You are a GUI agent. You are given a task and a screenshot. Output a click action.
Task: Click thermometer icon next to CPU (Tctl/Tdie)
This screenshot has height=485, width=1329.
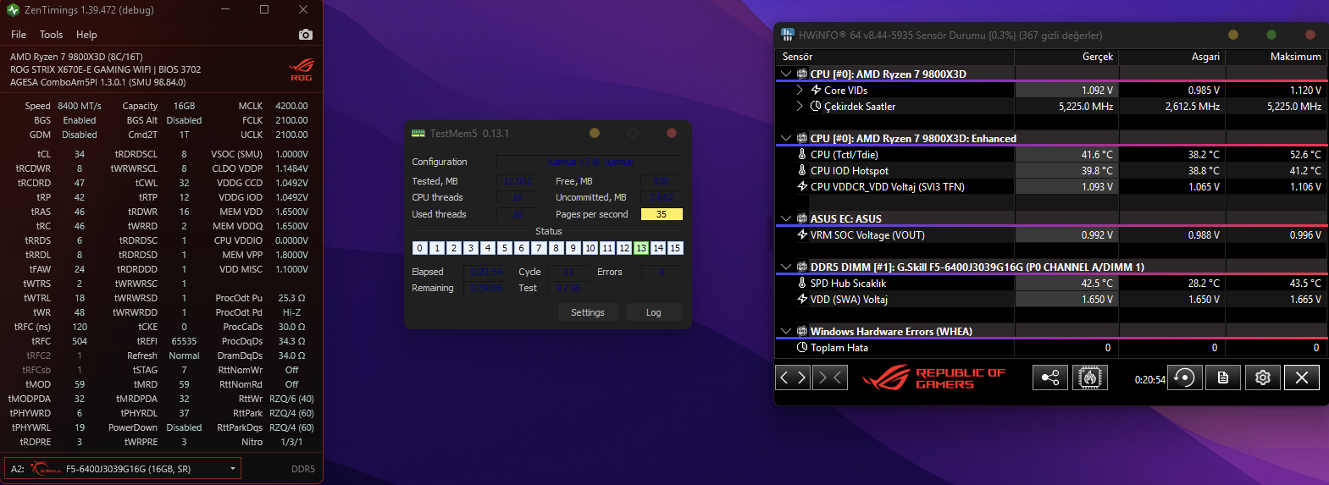click(x=802, y=154)
